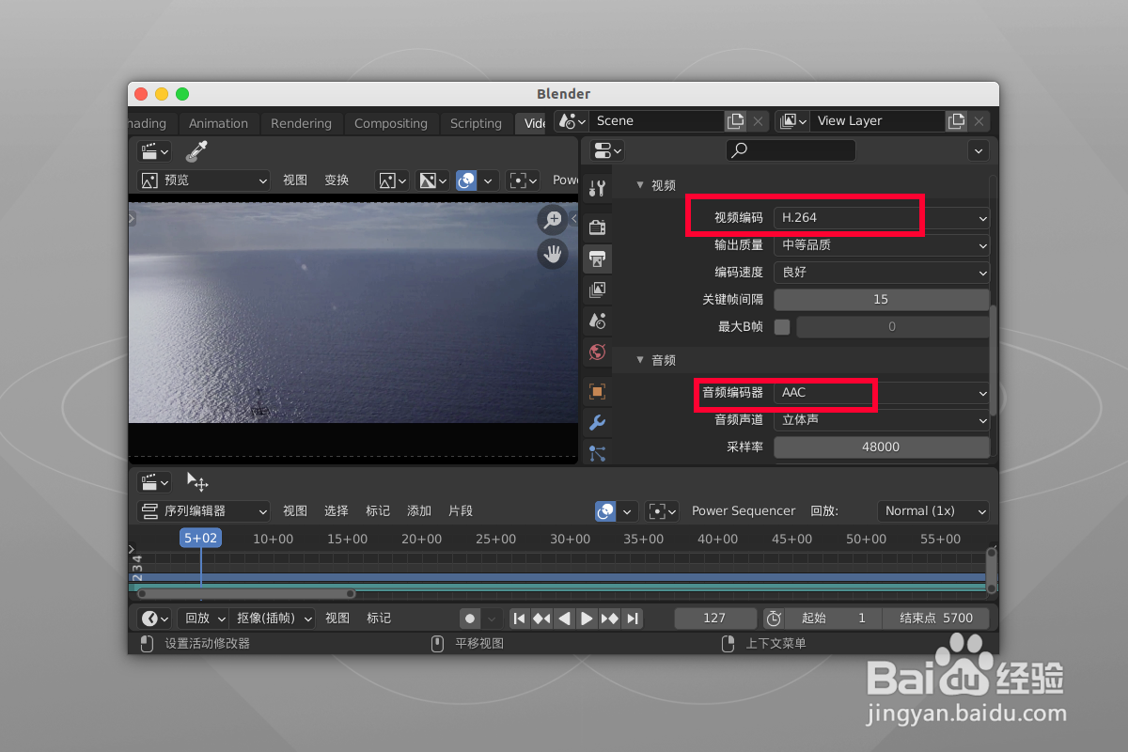This screenshot has height=752, width=1128.
Task: Toggle the preview range stopwatch icon
Action: point(774,618)
